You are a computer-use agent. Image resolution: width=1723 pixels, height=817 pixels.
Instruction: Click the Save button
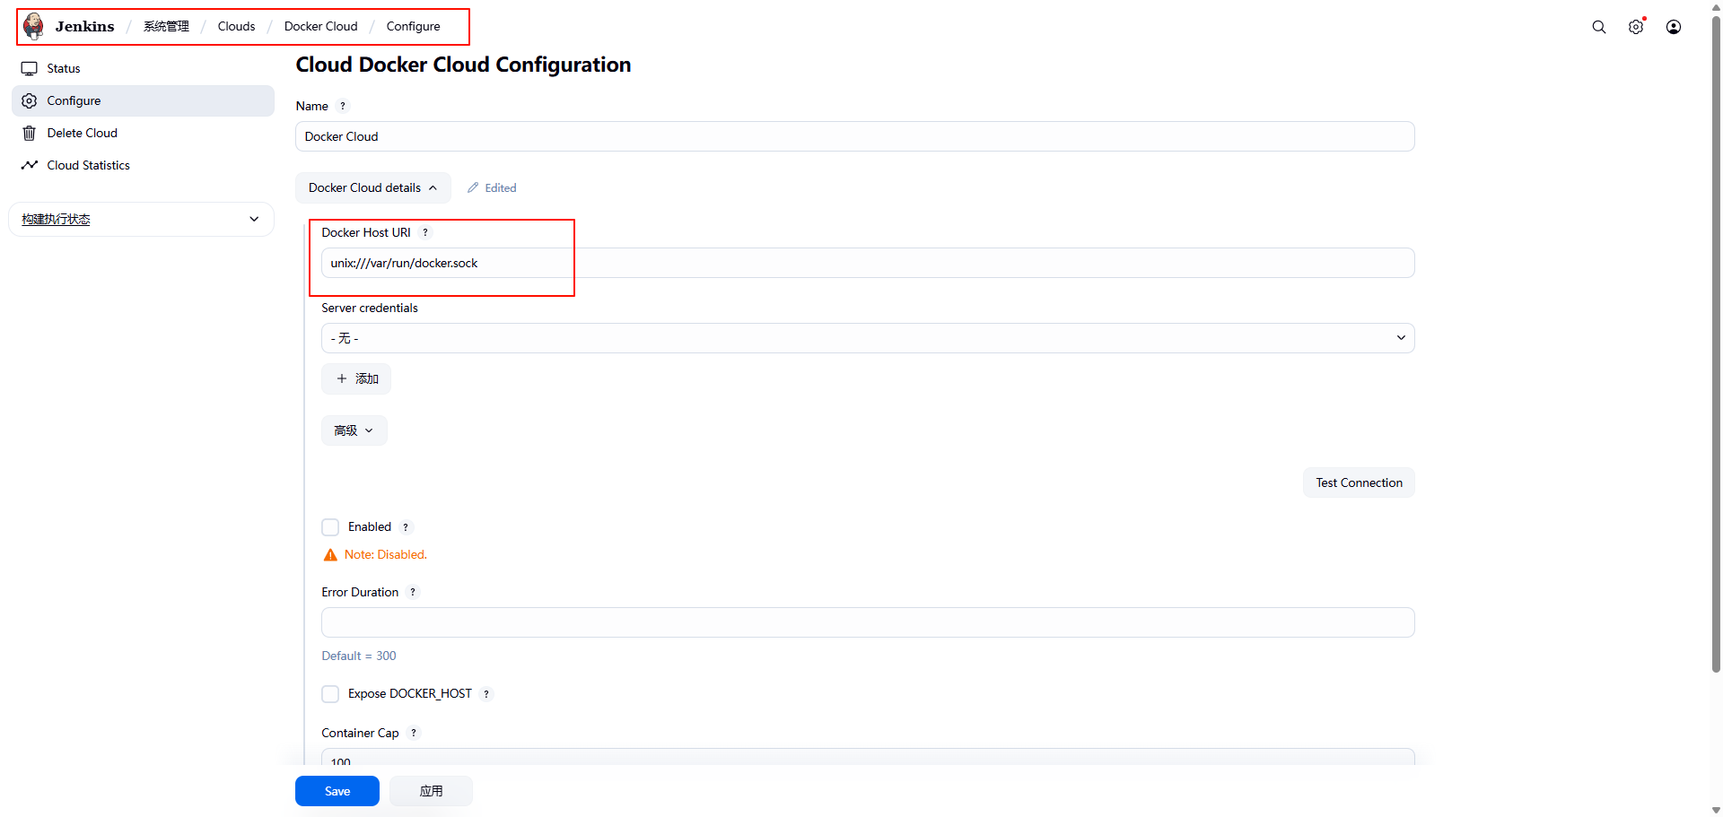click(x=337, y=791)
